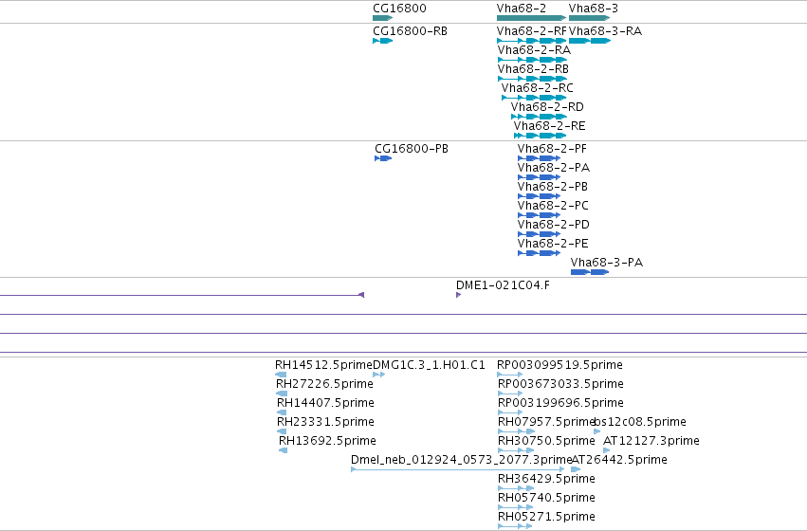Click EST label RH23331.5prime

(326, 423)
